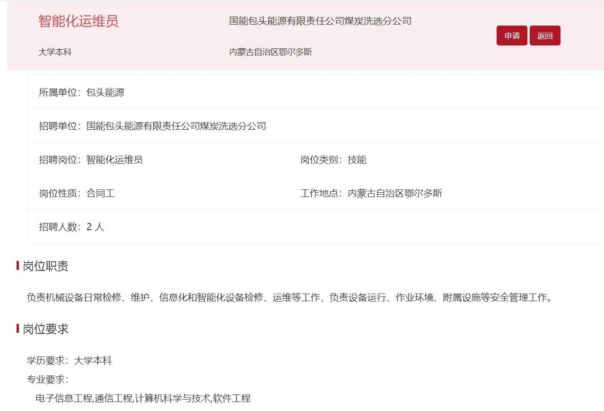This screenshot has width=604, height=411.
Task: Click the majors list 电子信息工程,通信工程...
Action: pos(143,398)
